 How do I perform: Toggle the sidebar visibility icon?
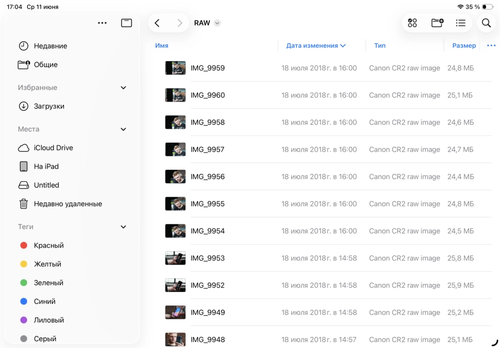(126, 23)
